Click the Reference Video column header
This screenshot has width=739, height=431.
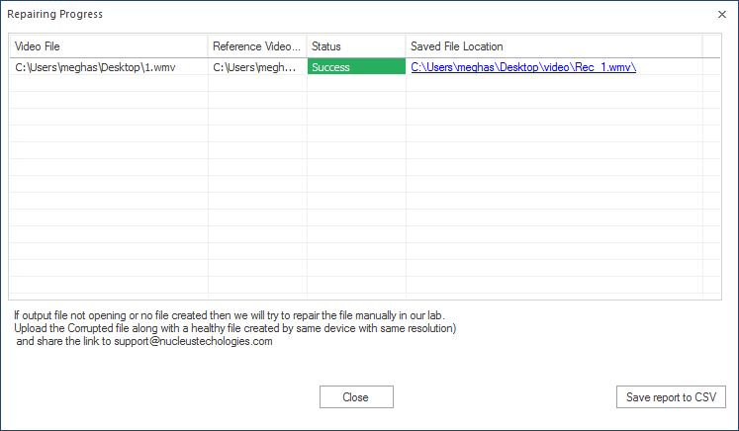(x=257, y=46)
